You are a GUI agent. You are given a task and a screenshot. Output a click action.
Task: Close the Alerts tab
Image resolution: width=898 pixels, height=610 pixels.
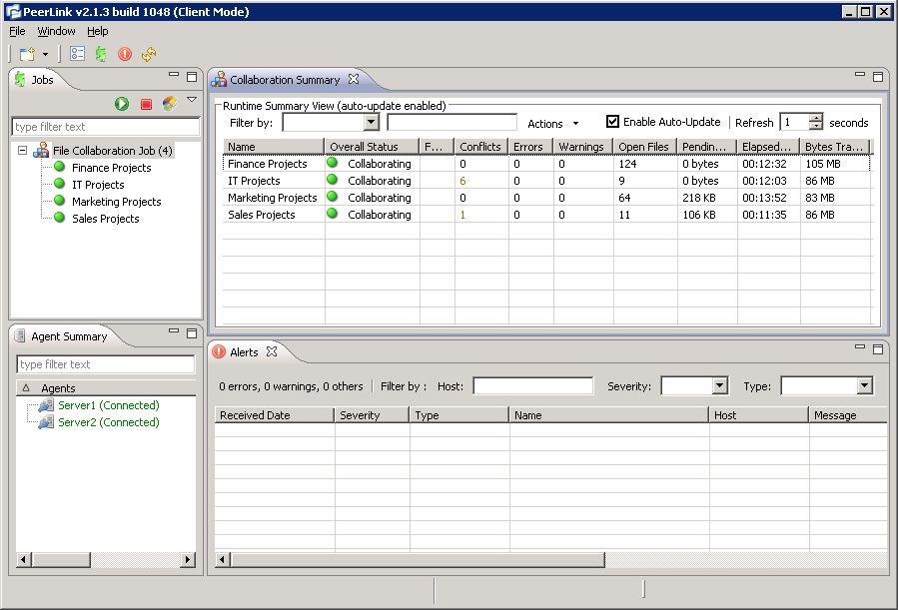click(272, 351)
